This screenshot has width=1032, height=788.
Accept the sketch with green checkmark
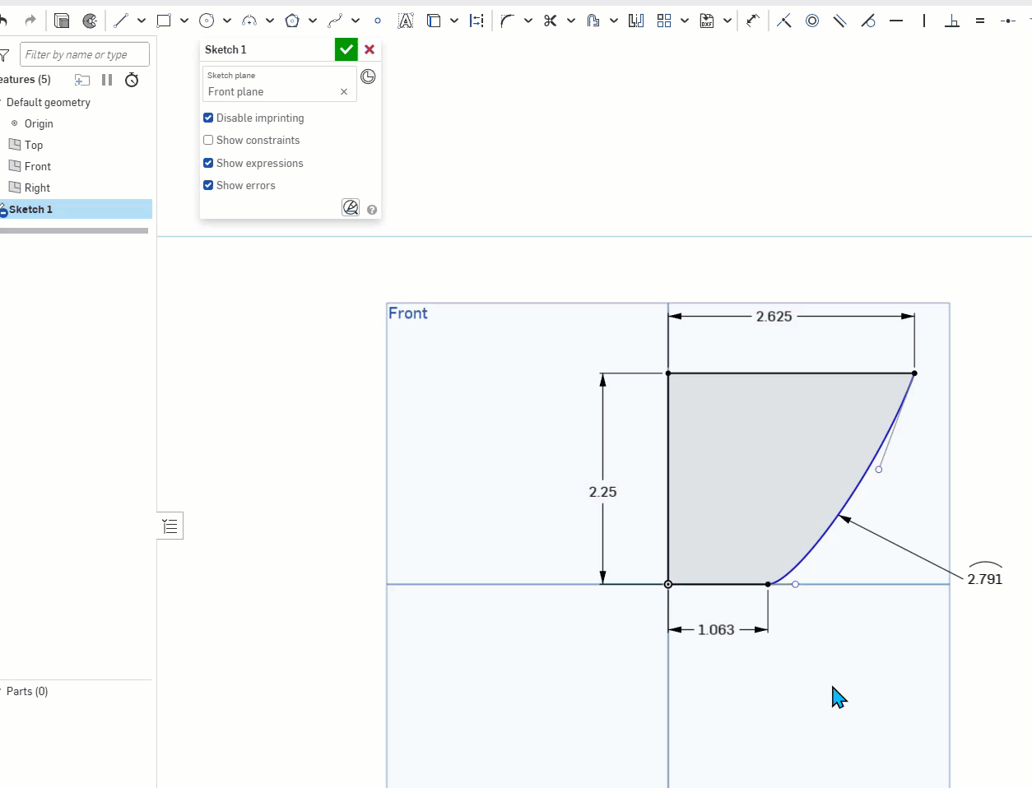click(346, 49)
